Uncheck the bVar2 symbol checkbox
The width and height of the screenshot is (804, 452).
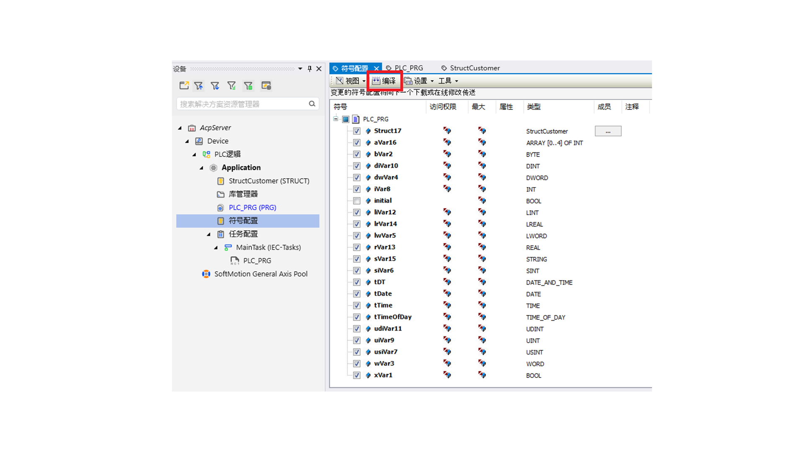coord(357,154)
